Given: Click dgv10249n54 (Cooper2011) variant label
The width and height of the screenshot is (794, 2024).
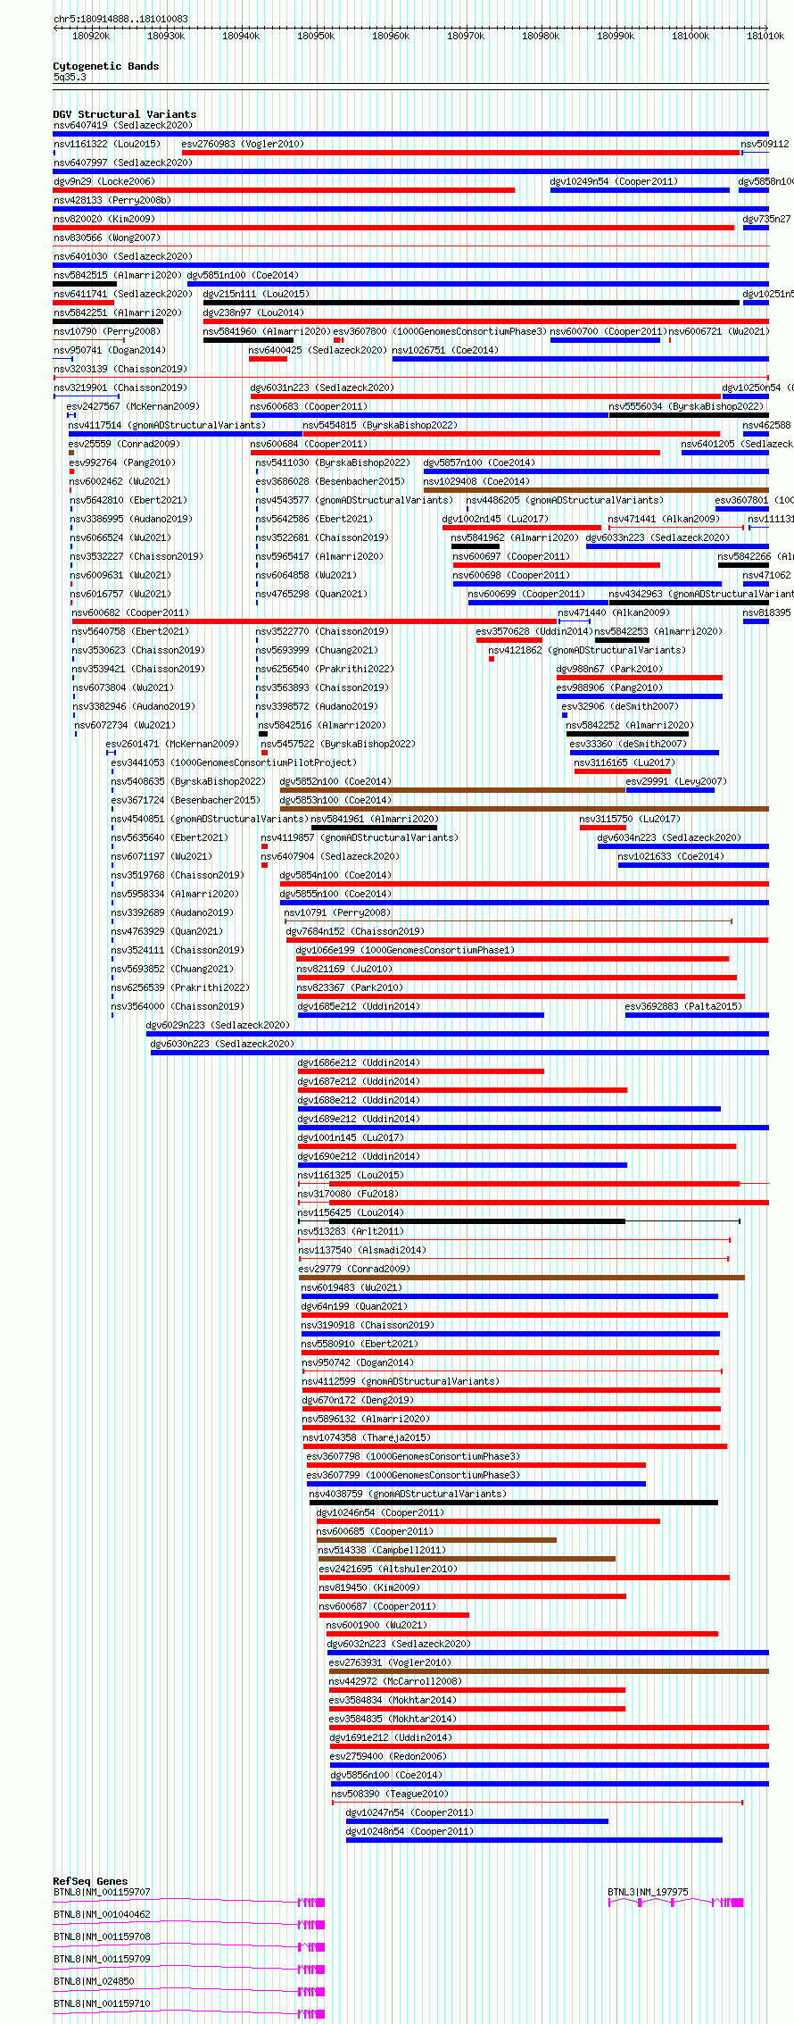Looking at the screenshot, I should tap(614, 181).
